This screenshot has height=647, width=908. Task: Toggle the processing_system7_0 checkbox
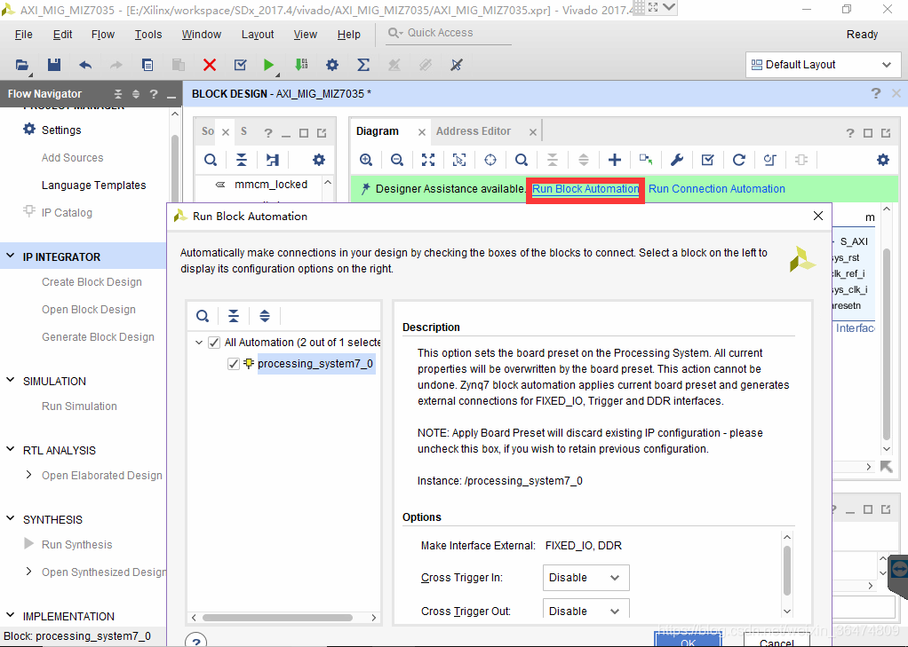pyautogui.click(x=234, y=364)
